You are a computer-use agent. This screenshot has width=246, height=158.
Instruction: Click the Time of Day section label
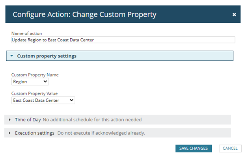[x=27, y=120]
